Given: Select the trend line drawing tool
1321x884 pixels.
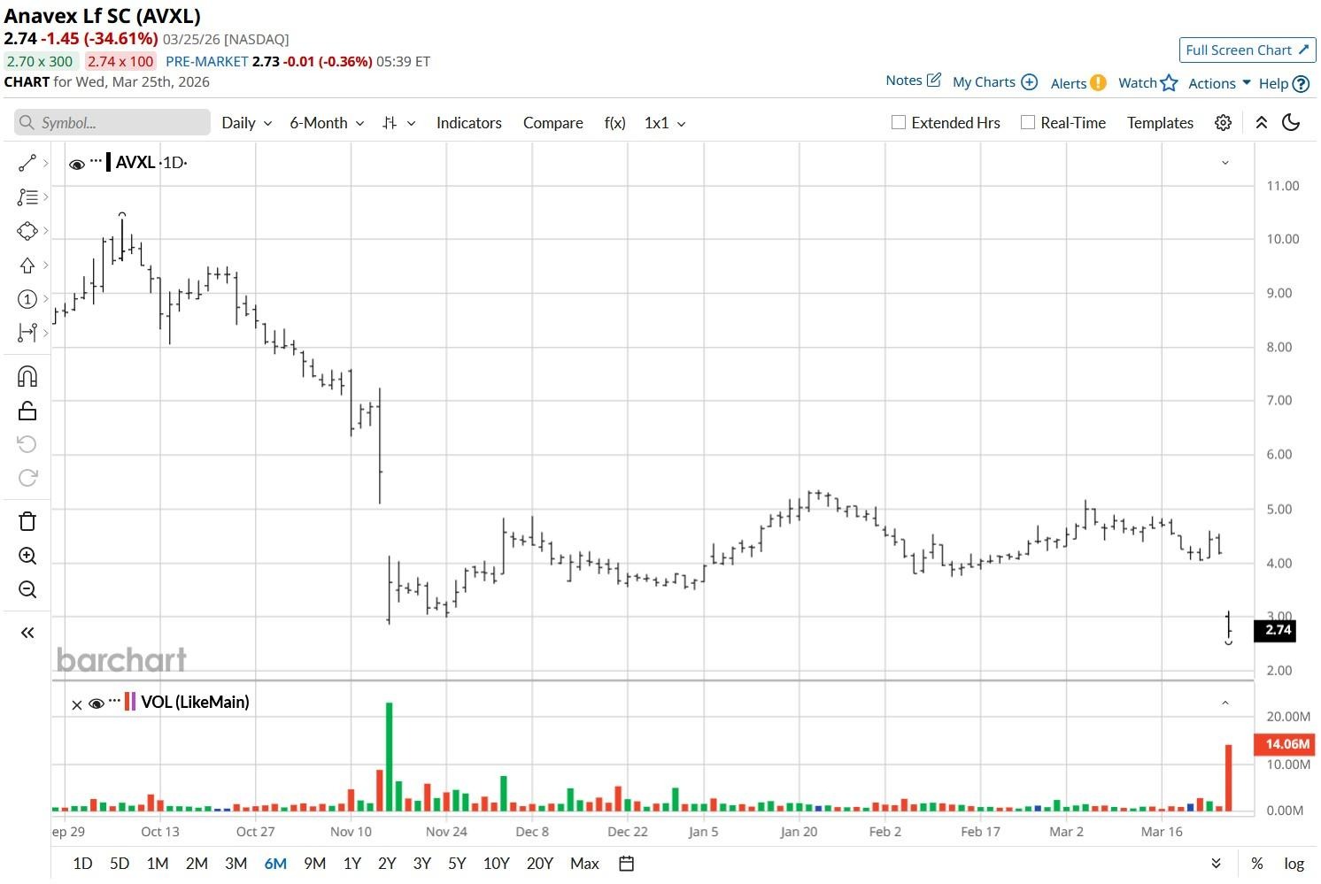Looking at the screenshot, I should tap(27, 163).
